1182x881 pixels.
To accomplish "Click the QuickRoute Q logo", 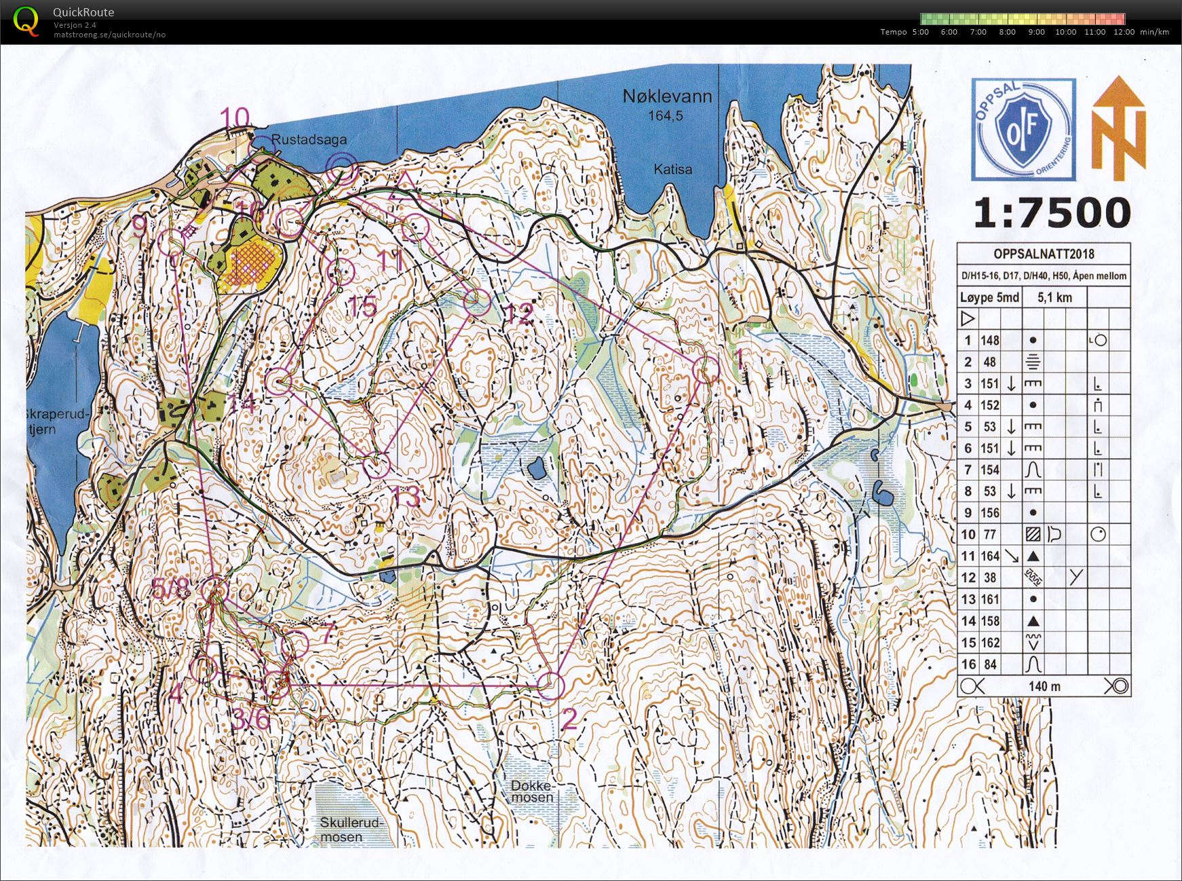I will coord(26,20).
